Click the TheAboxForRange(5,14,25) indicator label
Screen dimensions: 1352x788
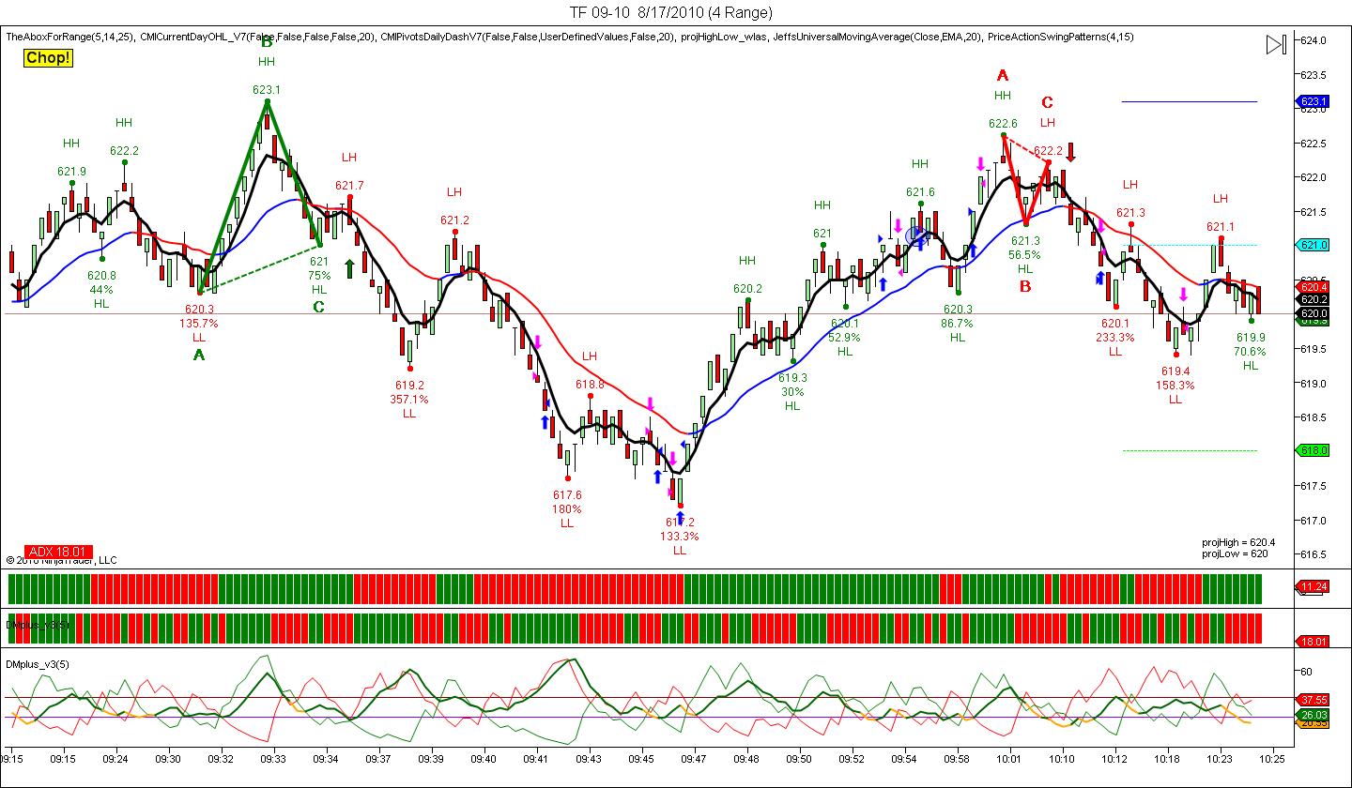[70, 37]
